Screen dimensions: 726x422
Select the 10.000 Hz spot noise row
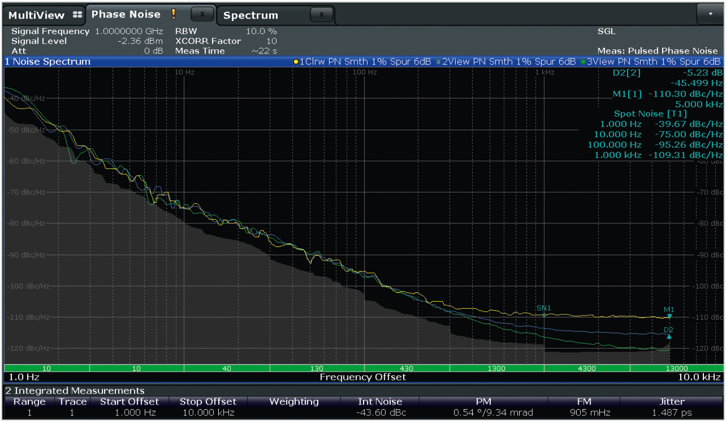(658, 134)
